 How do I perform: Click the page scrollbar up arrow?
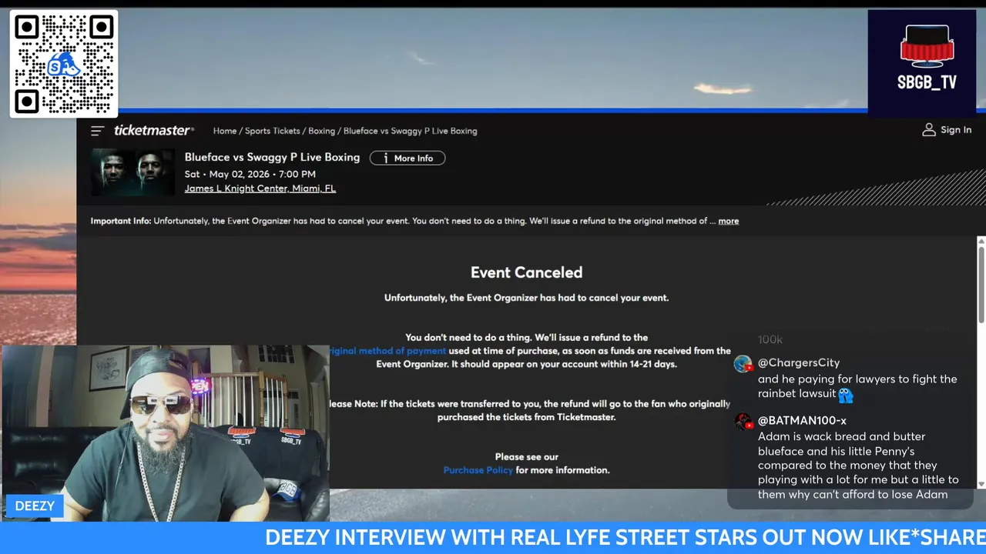click(x=981, y=242)
